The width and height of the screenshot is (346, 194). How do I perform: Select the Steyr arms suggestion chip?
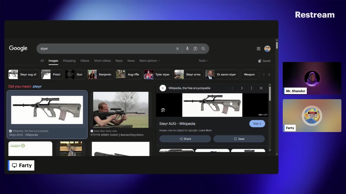click(189, 75)
